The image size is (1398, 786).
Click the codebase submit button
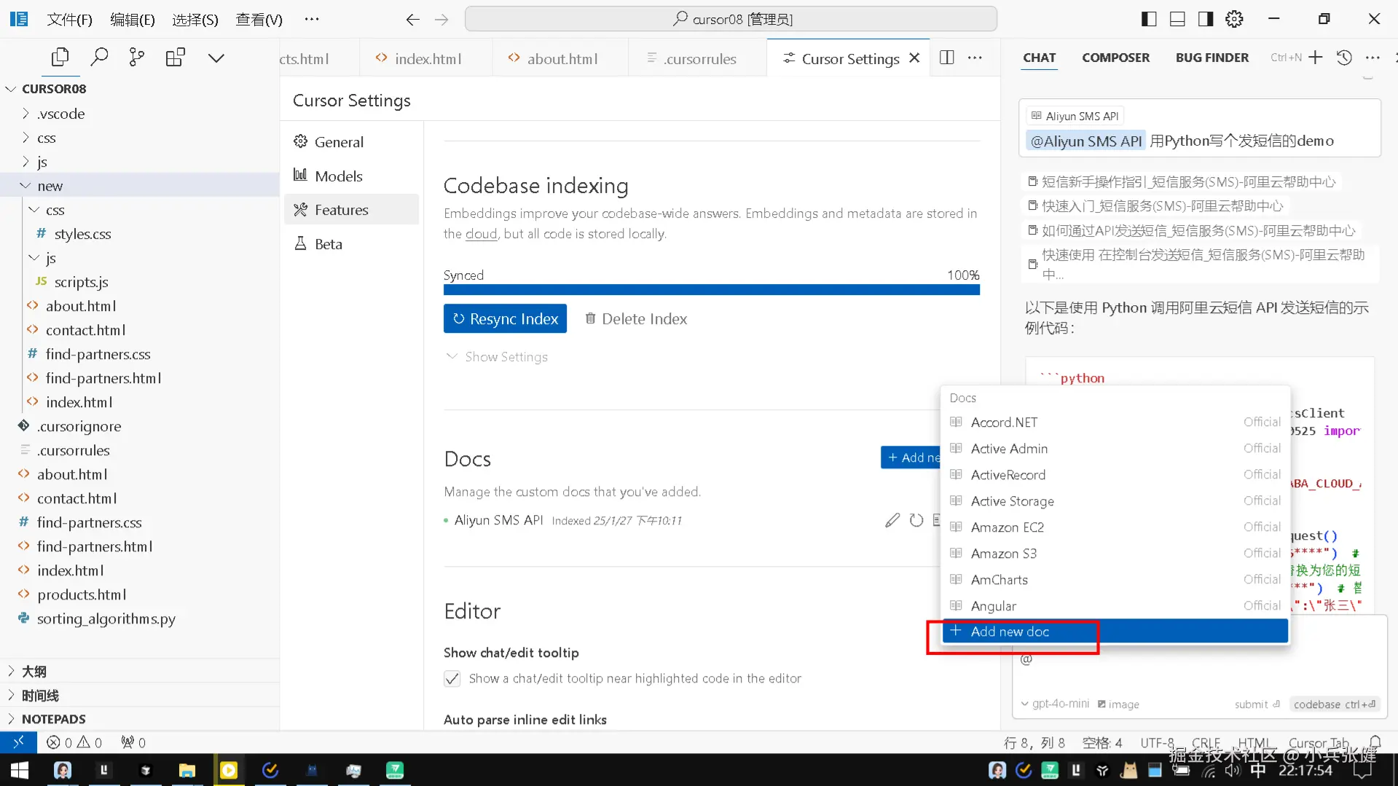click(x=1334, y=704)
